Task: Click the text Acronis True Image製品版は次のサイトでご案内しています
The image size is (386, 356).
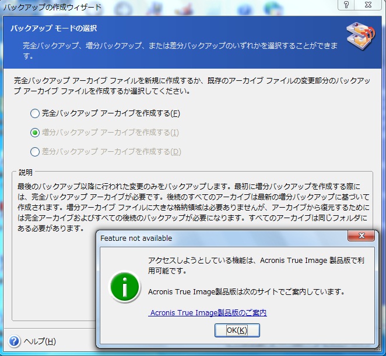Action: (247, 291)
